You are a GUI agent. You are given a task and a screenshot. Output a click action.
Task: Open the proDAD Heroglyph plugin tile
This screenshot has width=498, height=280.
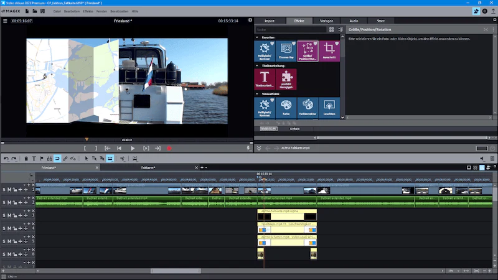tap(286, 79)
